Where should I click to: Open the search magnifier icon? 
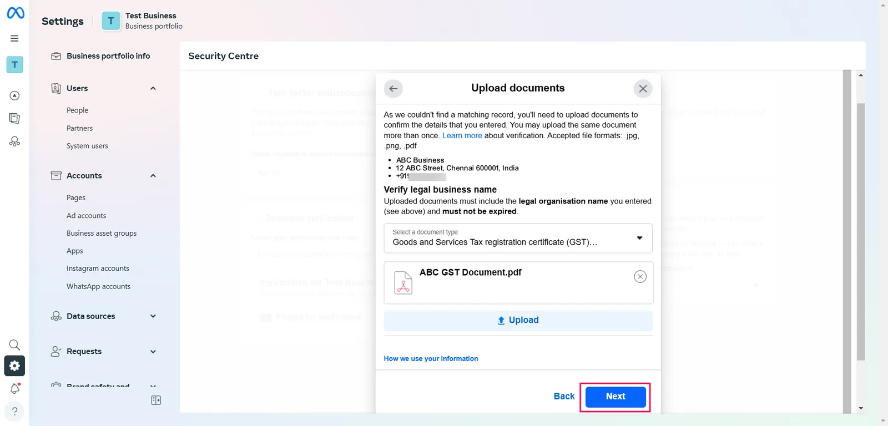point(14,345)
